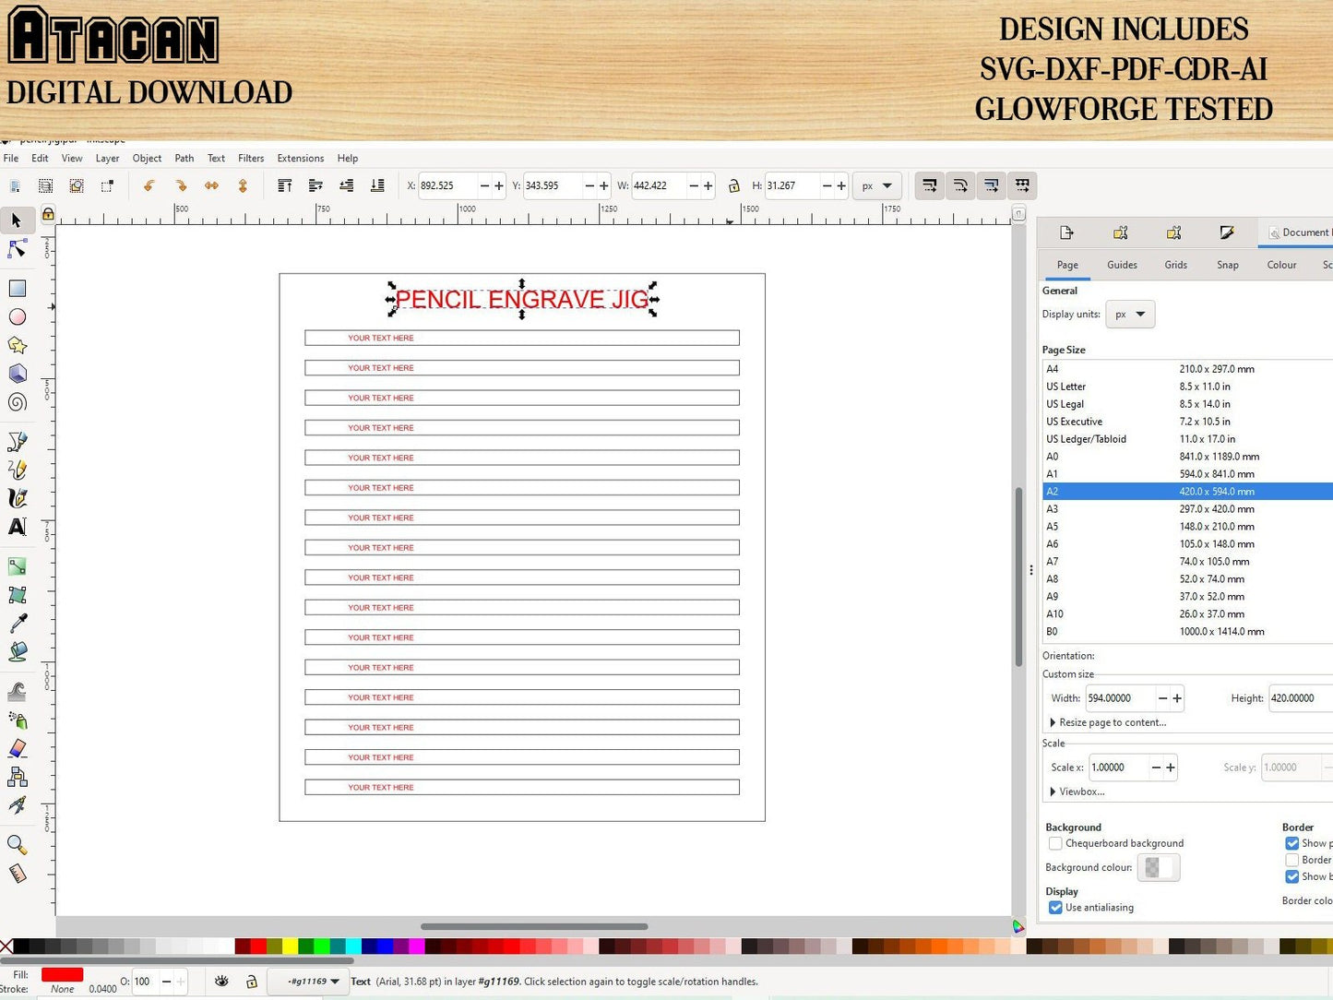The height and width of the screenshot is (1000, 1333).
Task: Choose US Letter page size
Action: click(x=1065, y=387)
